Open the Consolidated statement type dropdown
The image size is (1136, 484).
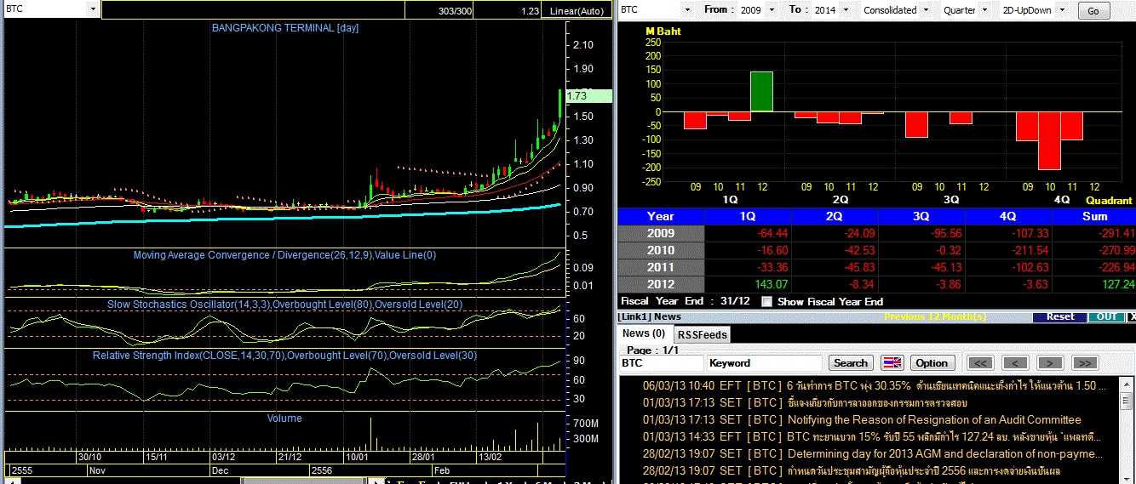926,9
